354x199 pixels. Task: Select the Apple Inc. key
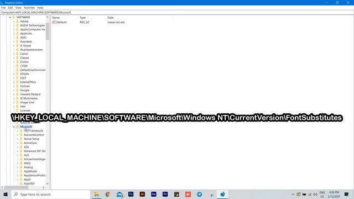[x=26, y=33]
